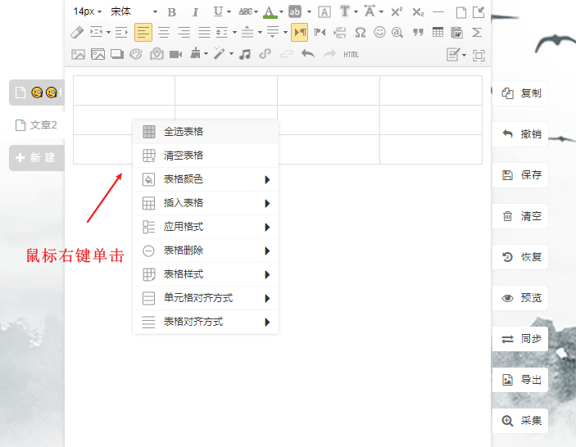
Task: Click the fullscreen icon in toolbar
Action: (478, 55)
